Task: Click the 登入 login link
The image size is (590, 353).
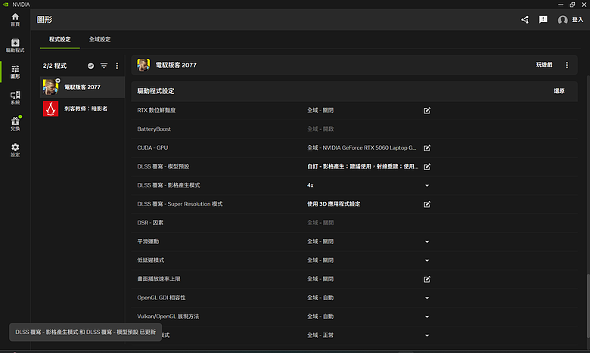Action: (x=577, y=20)
